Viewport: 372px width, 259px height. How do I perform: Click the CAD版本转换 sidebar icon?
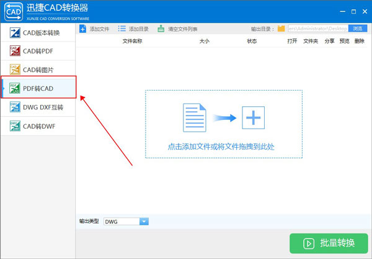click(x=15, y=32)
